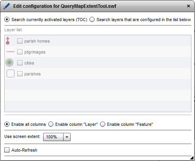Viewport: 195px width, 161px height.
Task: Click the parish homes cross symbol icon
Action: click(8, 41)
